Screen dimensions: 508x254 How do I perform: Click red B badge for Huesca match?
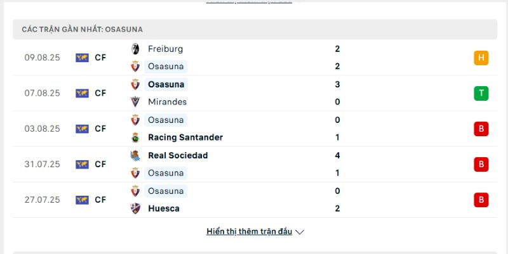point(481,200)
